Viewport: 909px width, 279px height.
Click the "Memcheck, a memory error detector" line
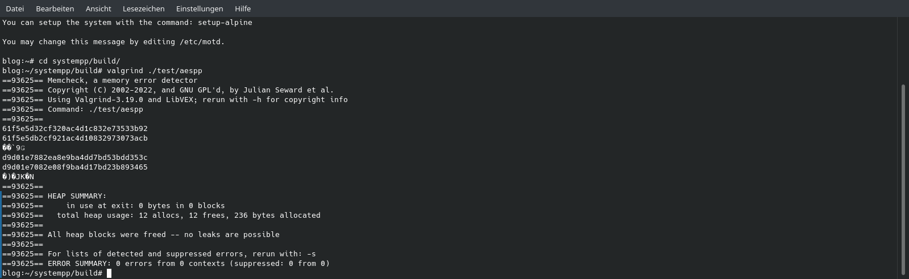pos(122,81)
